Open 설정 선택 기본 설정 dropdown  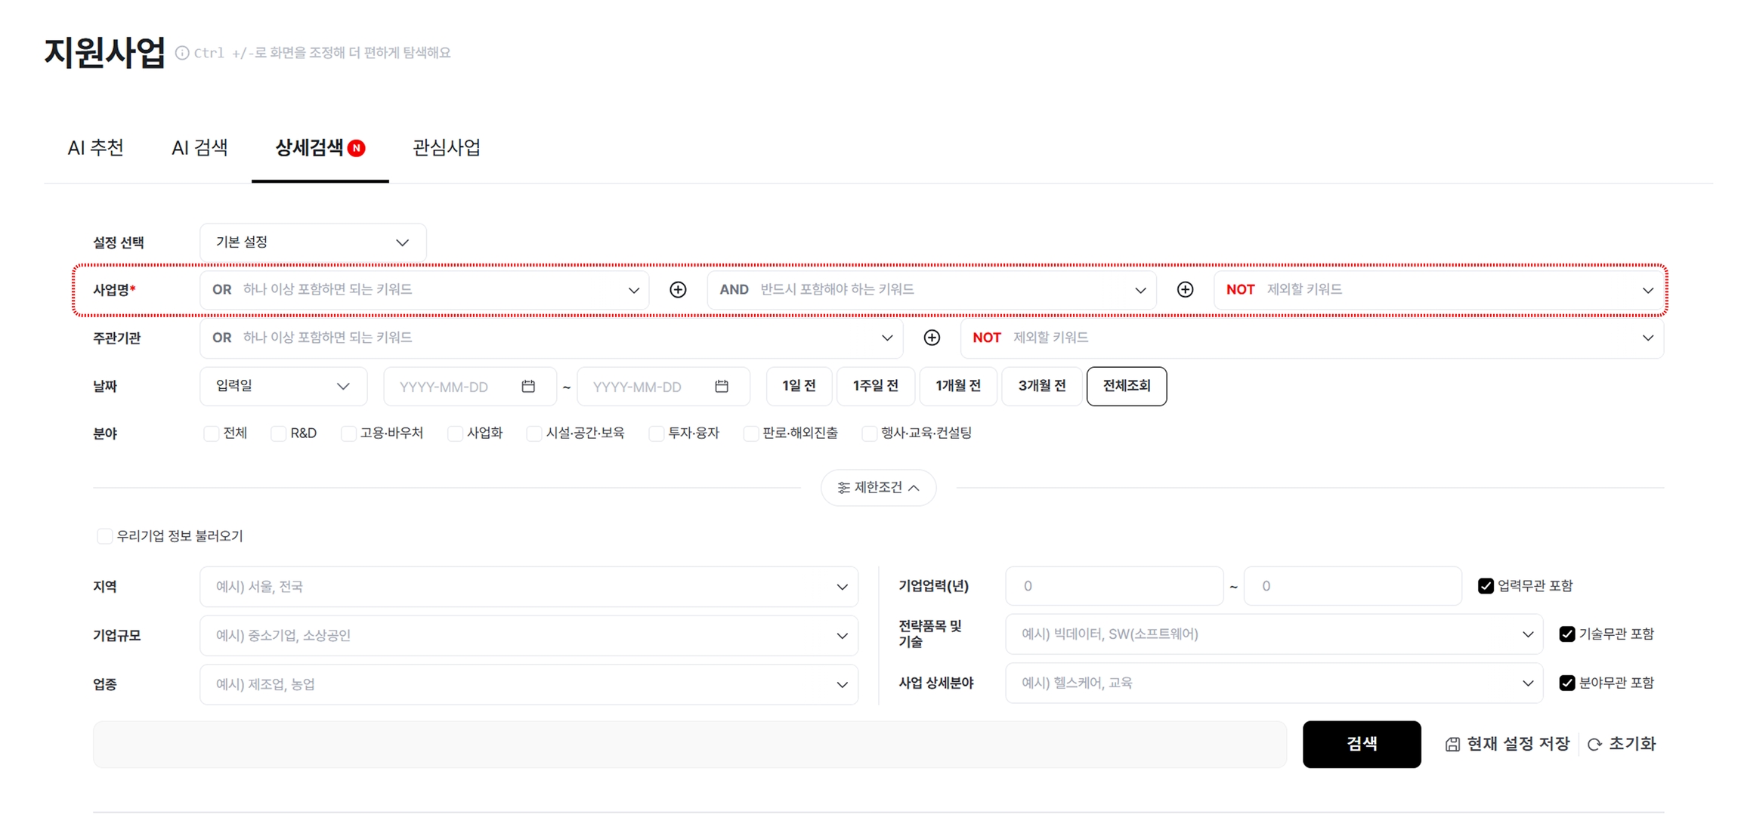(313, 242)
